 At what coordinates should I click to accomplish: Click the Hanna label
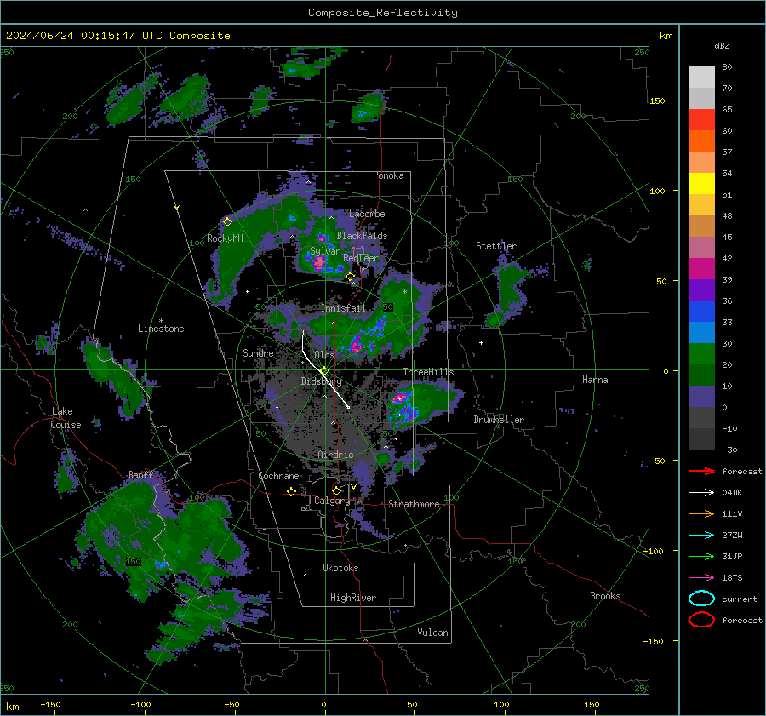pyautogui.click(x=595, y=380)
